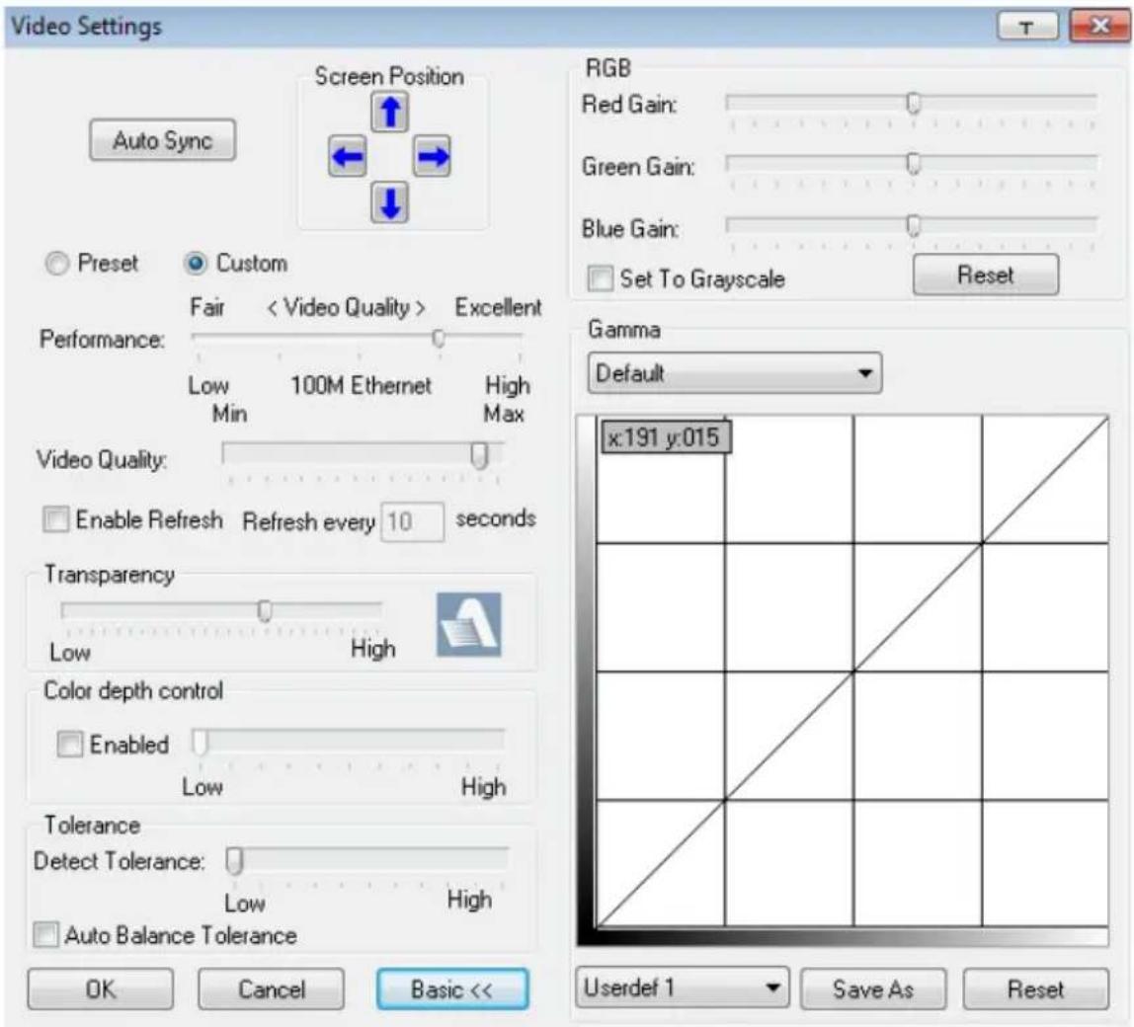Click the Transparency slider handle
Image resolution: width=1134 pixels, height=1027 pixels.
point(265,611)
